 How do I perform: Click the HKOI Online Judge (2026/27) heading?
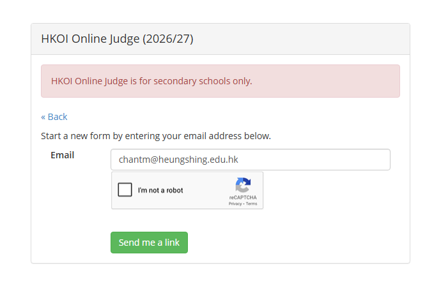118,39
